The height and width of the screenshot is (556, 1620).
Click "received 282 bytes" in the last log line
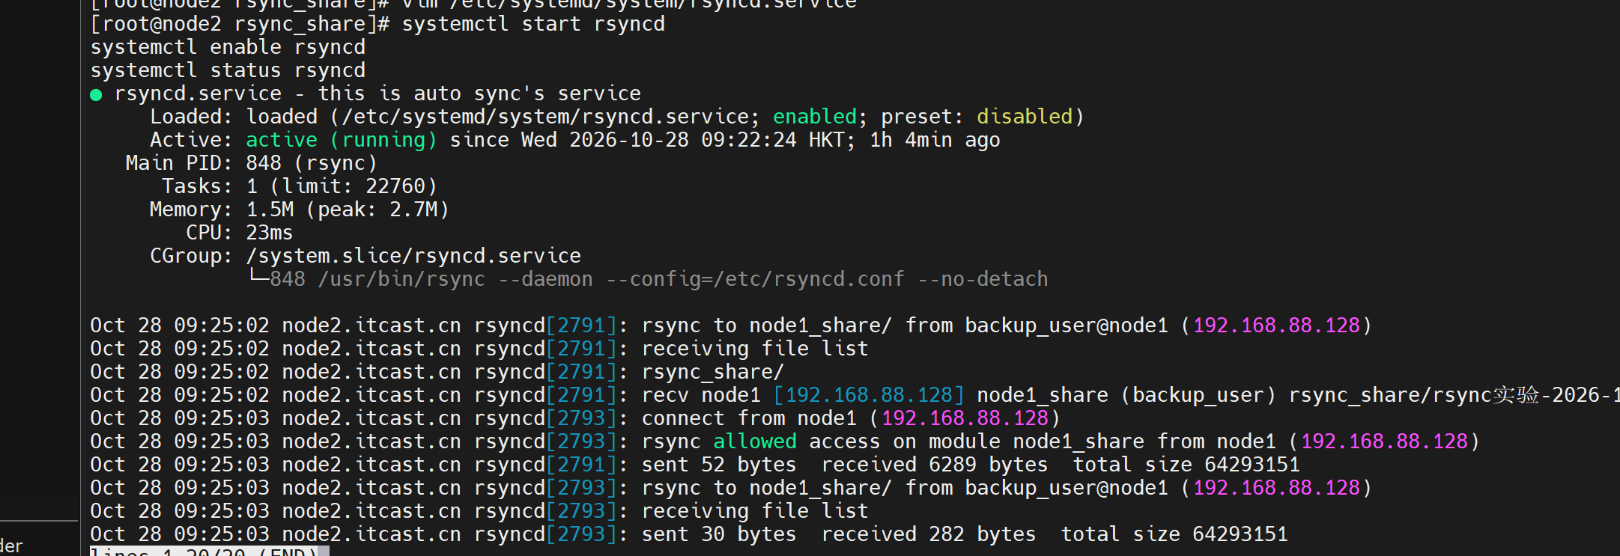(929, 534)
